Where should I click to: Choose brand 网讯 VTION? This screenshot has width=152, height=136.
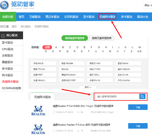(x=100, y=69)
